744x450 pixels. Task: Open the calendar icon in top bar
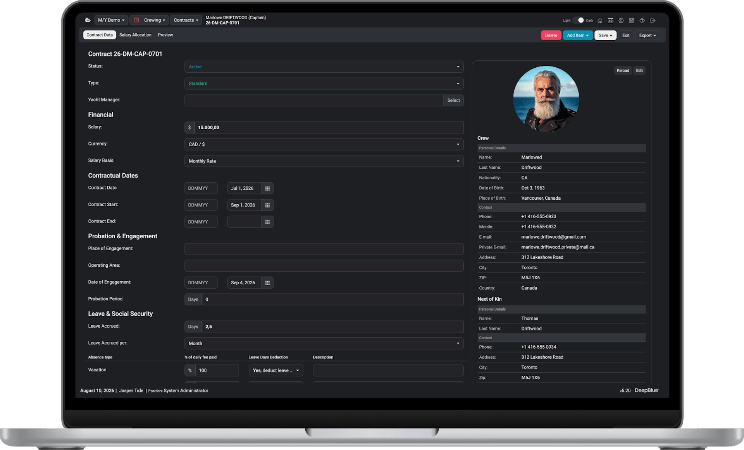(x=610, y=21)
